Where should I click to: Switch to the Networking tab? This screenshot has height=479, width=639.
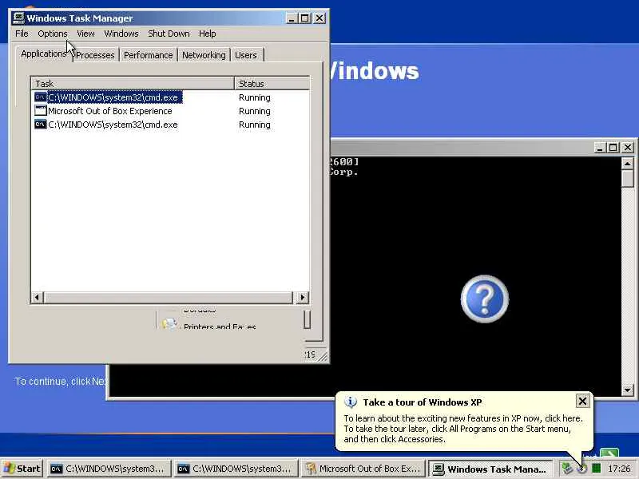pyautogui.click(x=204, y=55)
